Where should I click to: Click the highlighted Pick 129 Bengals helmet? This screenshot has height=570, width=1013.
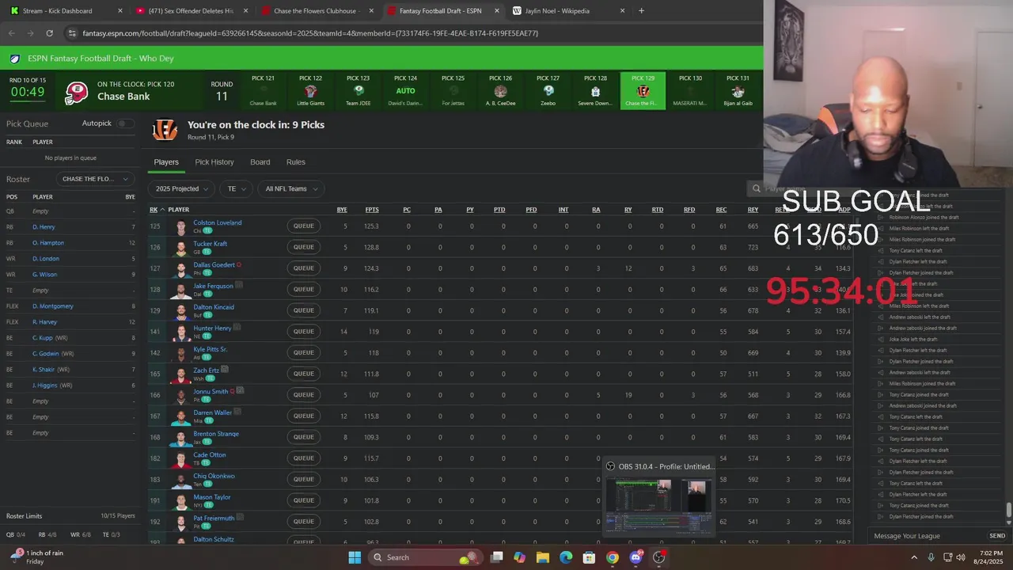(x=643, y=91)
